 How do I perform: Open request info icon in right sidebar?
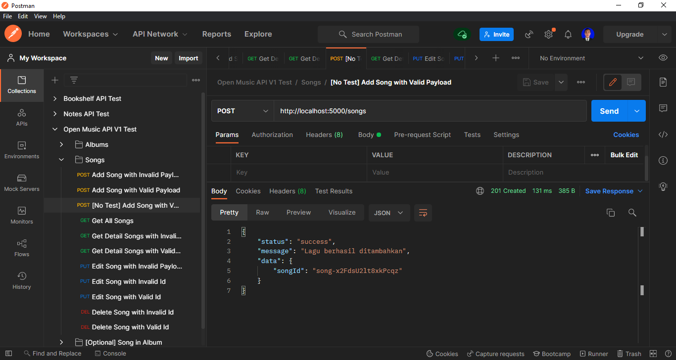663,161
